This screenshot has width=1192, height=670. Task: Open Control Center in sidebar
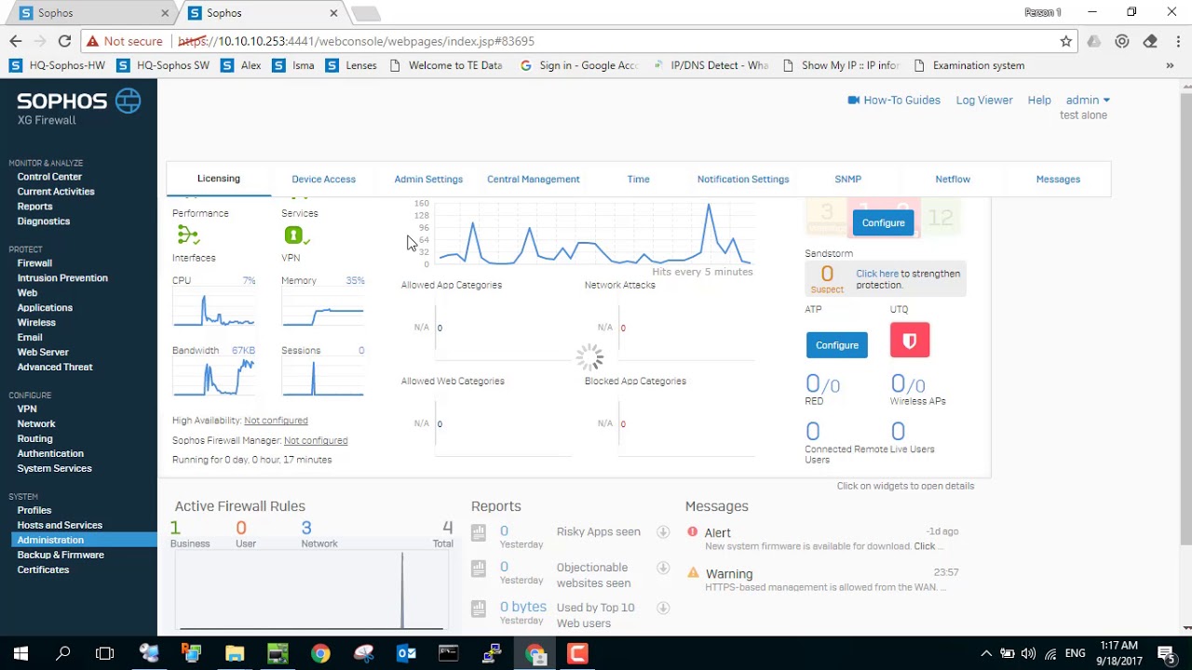(x=49, y=177)
